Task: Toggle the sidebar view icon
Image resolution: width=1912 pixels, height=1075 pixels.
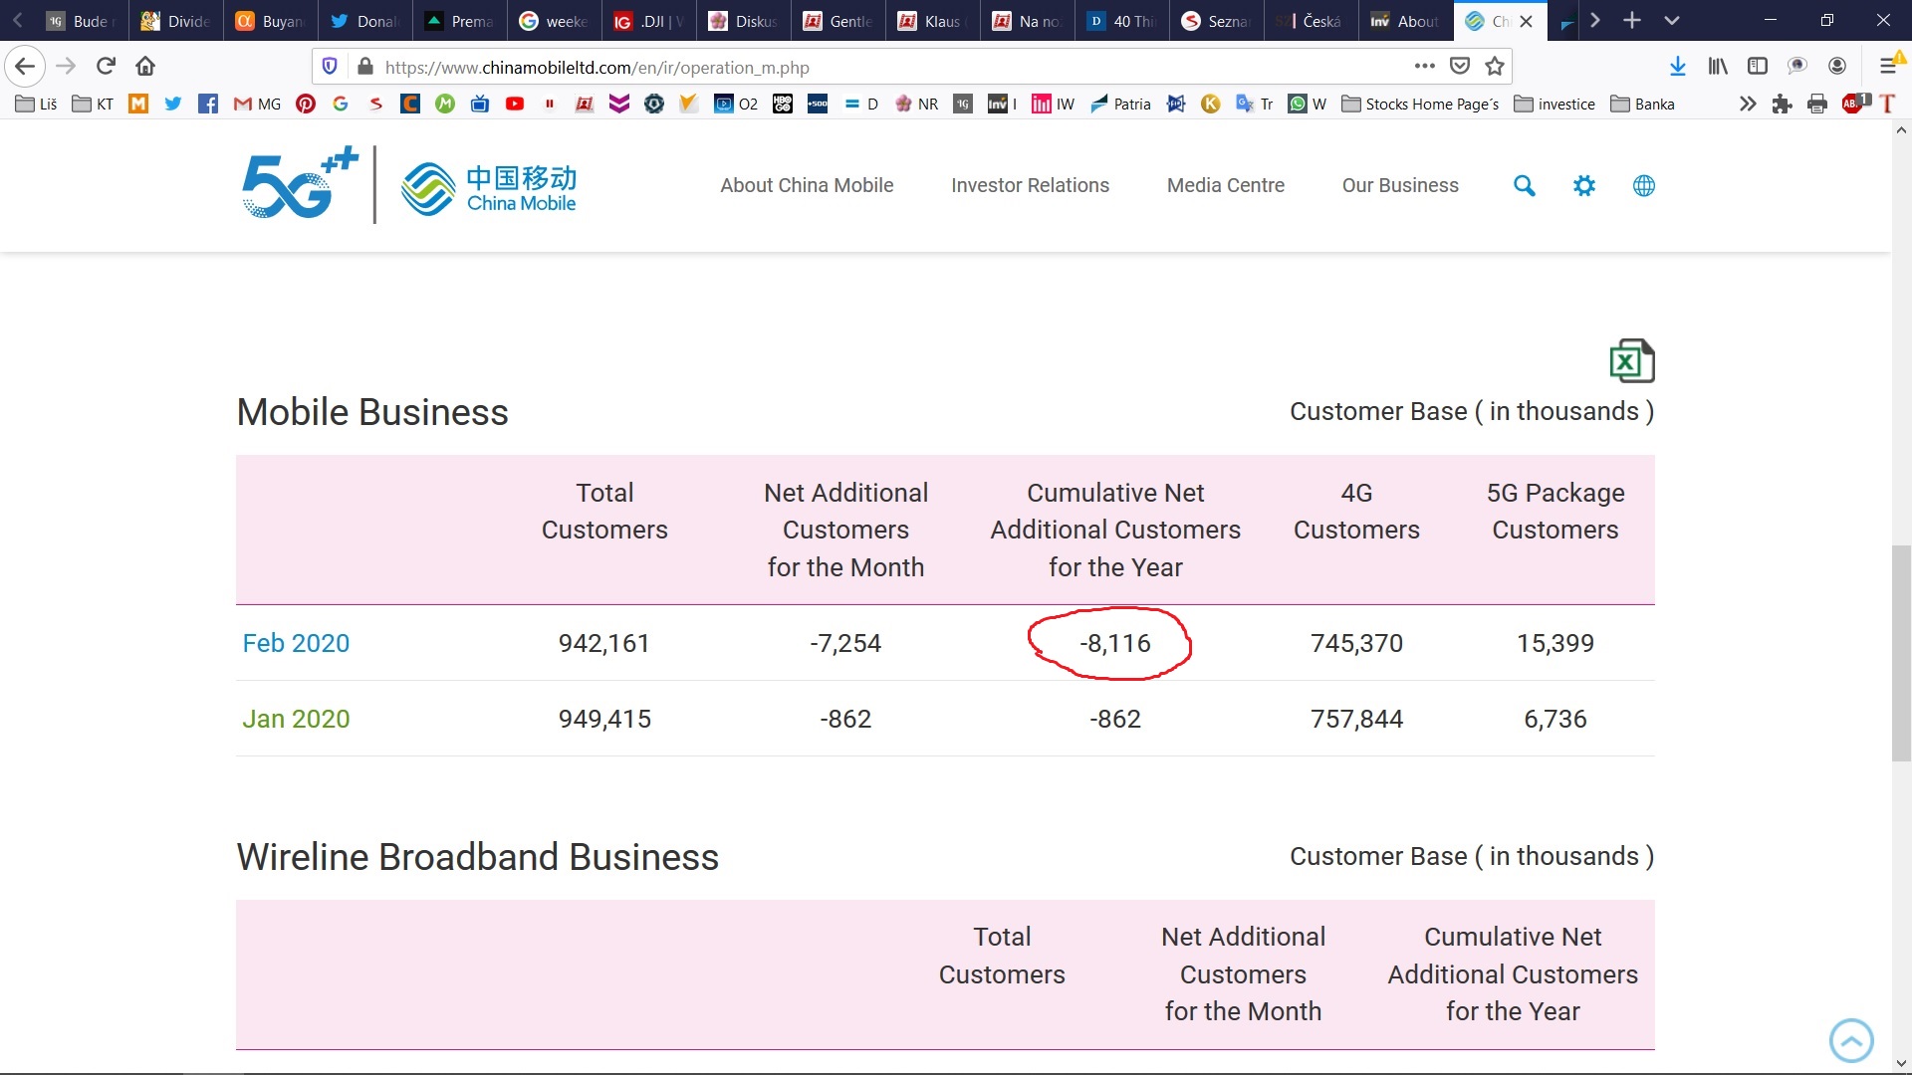Action: pyautogui.click(x=1757, y=67)
